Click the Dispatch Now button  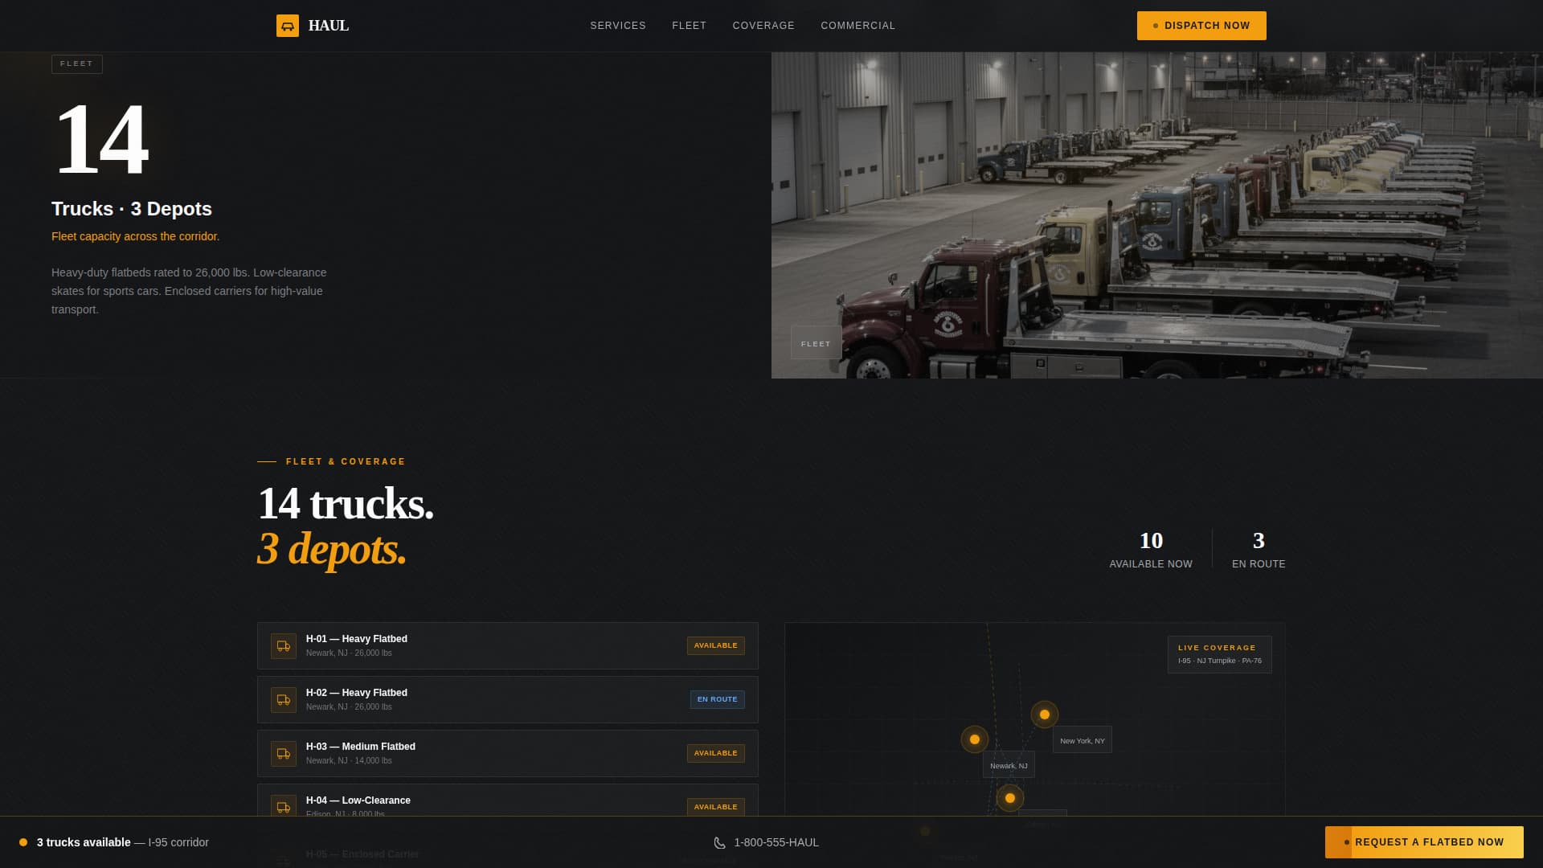[1201, 26]
